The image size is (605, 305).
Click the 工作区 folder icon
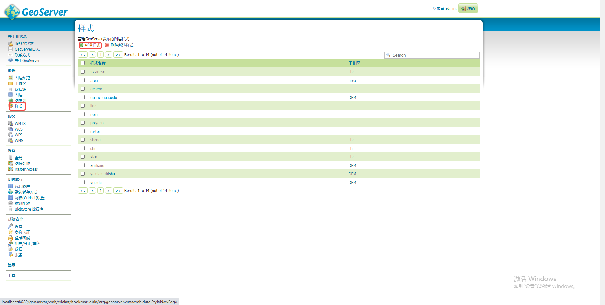click(x=10, y=83)
